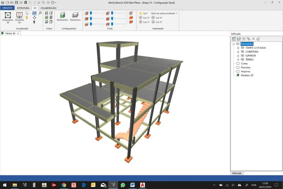Viewport: 283px width, 189px height.
Task: Toggle the lightbulb lighting icon
Action: click(27, 17)
